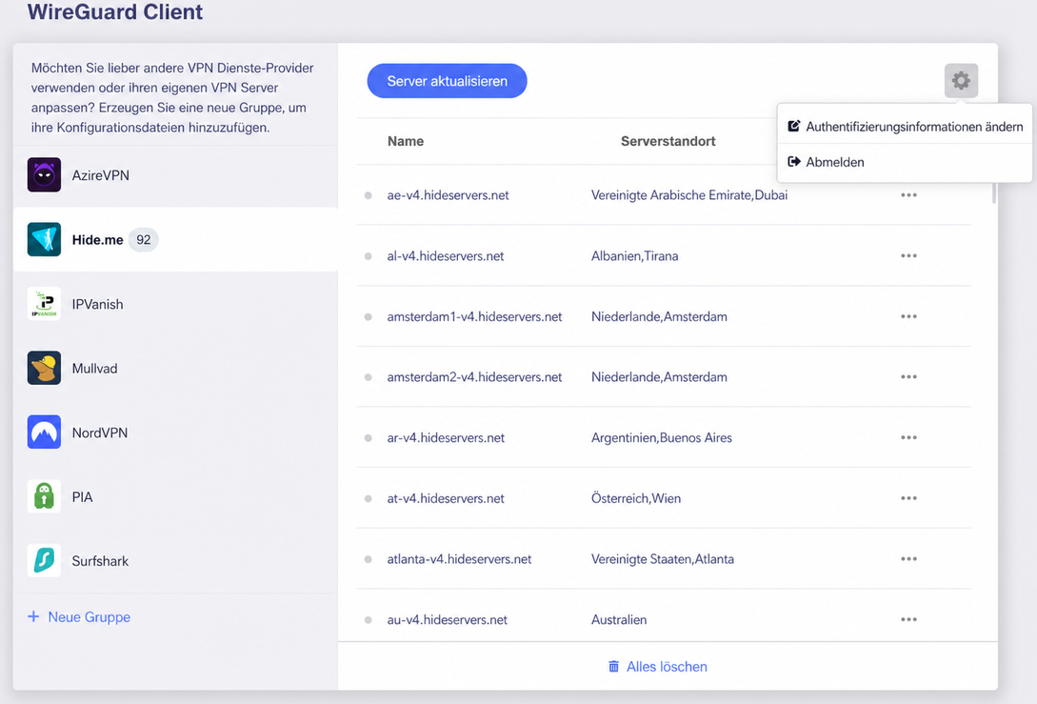Click the PIA padlock logo icon
Image resolution: width=1037 pixels, height=704 pixels.
45,496
